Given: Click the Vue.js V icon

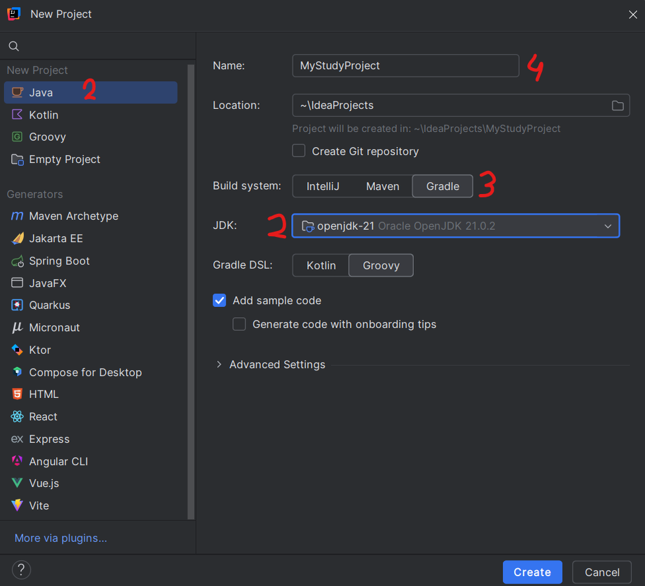Looking at the screenshot, I should pyautogui.click(x=17, y=483).
